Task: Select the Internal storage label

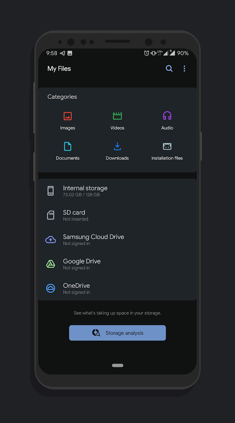Action: [x=85, y=188]
